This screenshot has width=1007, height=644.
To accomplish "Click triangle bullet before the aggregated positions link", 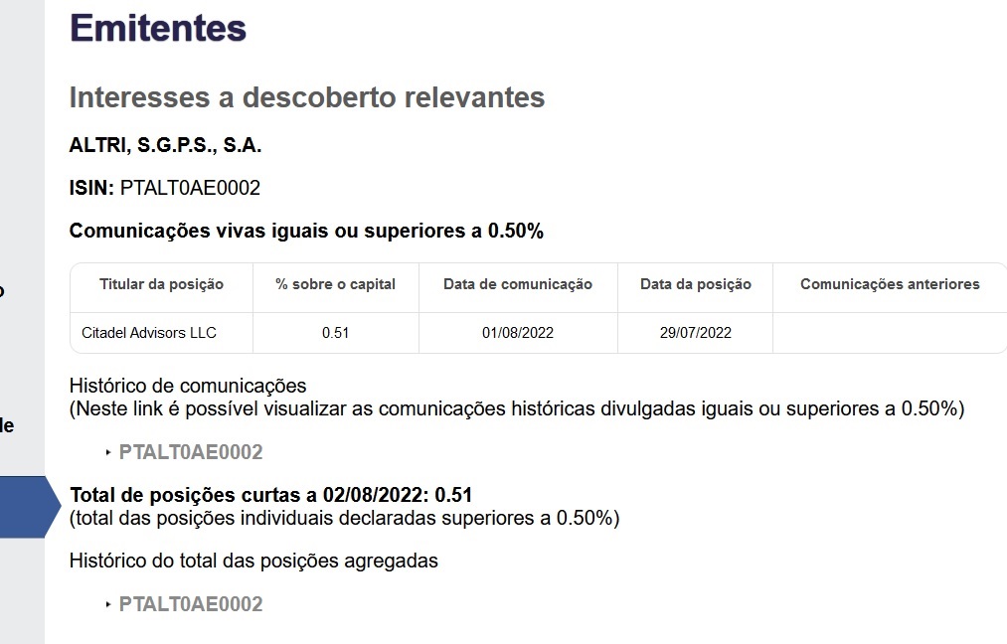I will tap(108, 604).
